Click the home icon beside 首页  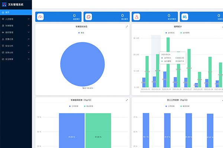pyautogui.click(x=3, y=12)
